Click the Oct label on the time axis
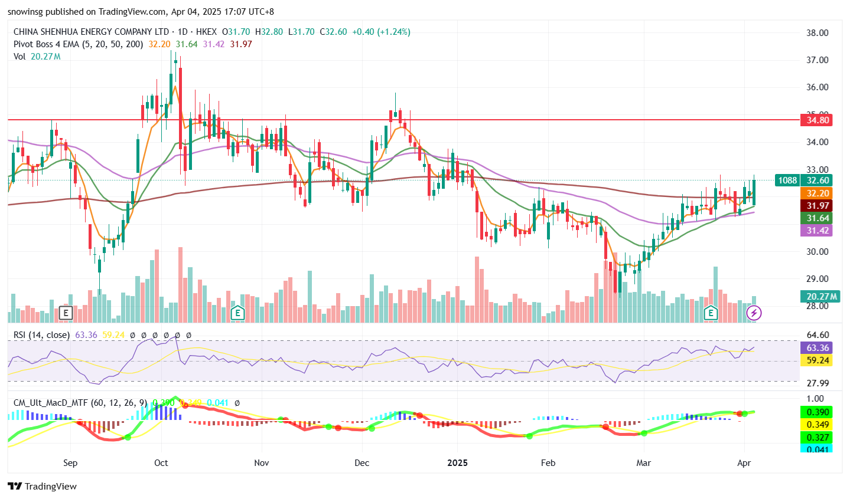 (161, 463)
